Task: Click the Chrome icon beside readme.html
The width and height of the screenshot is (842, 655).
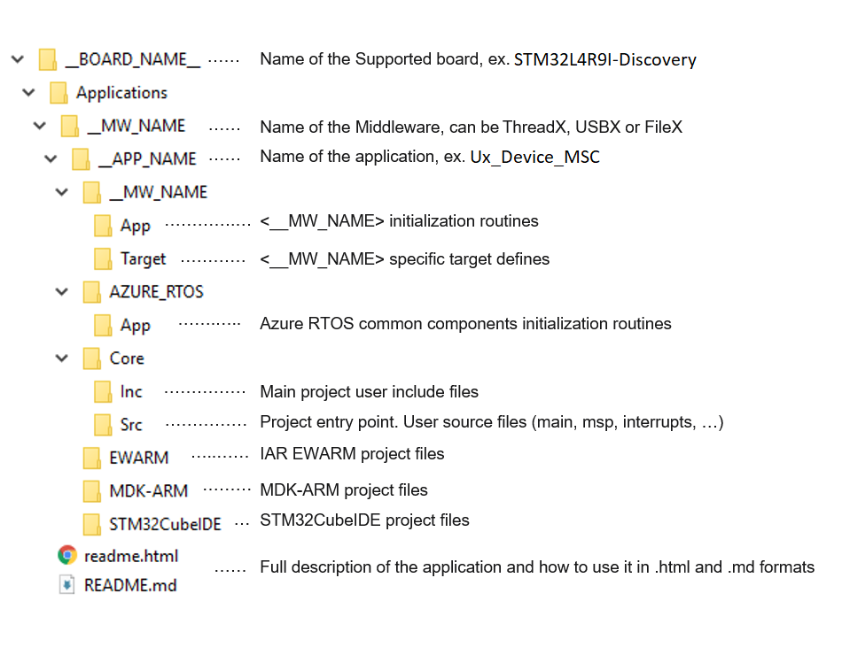Action: tap(67, 555)
